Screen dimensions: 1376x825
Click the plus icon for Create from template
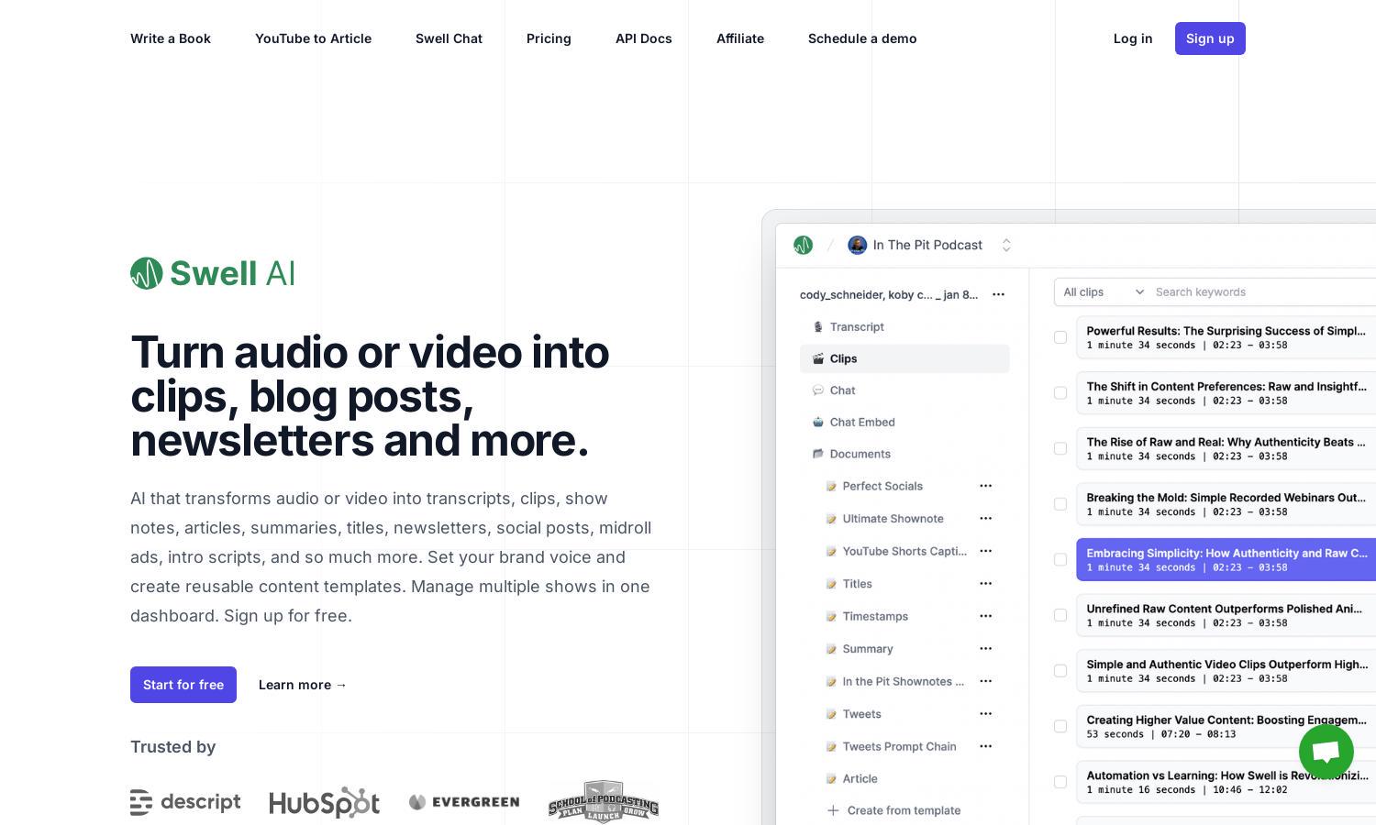[833, 810]
